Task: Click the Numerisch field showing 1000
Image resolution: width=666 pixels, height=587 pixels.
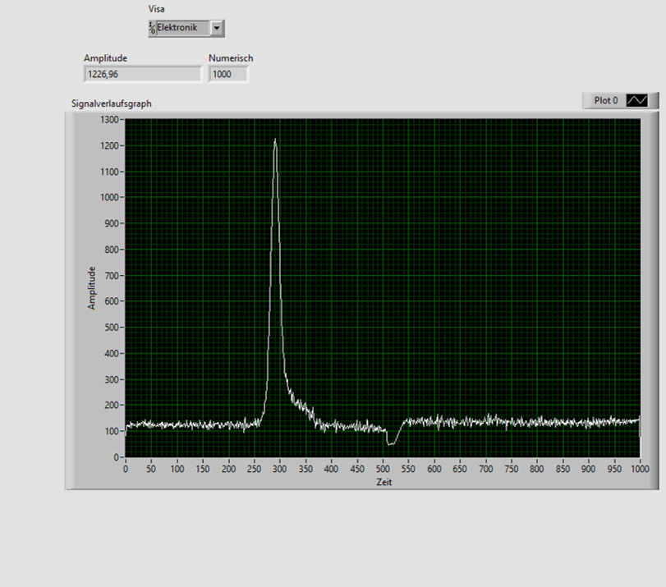Action: [x=227, y=75]
